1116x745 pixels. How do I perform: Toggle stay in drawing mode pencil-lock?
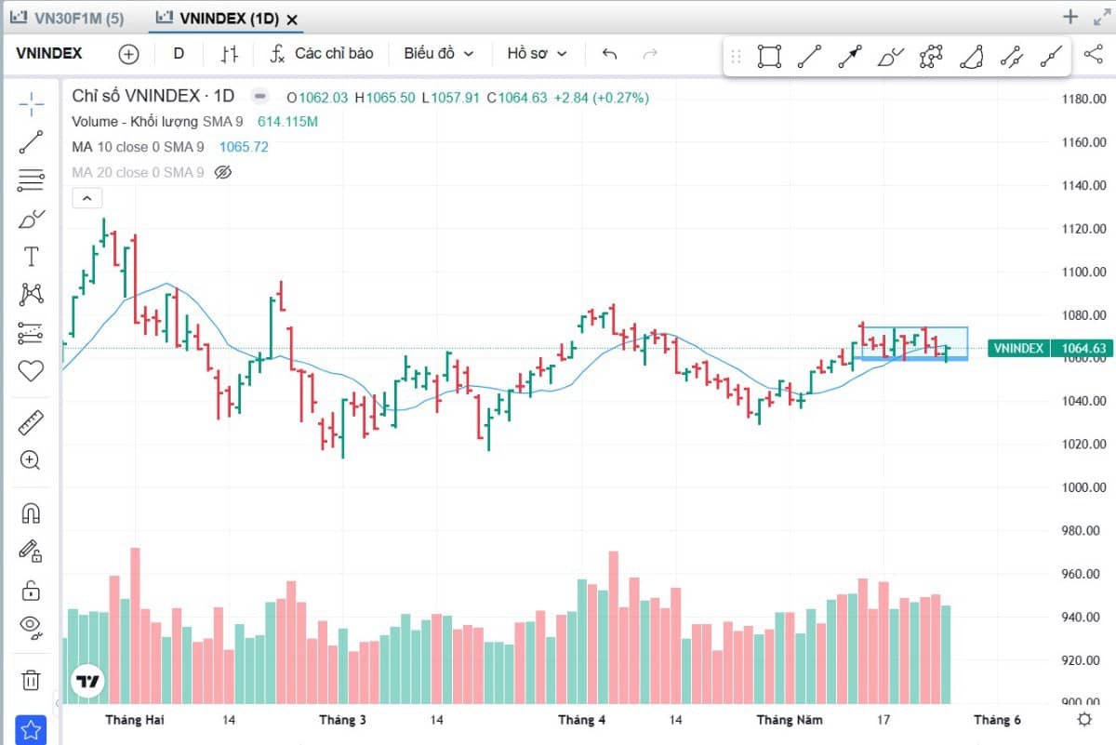click(31, 552)
